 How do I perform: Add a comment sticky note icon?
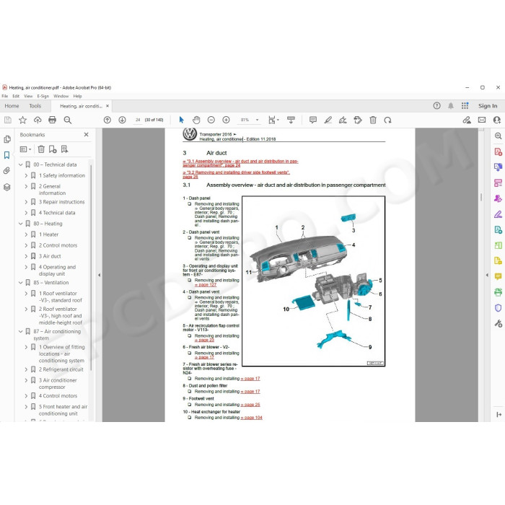click(312, 120)
